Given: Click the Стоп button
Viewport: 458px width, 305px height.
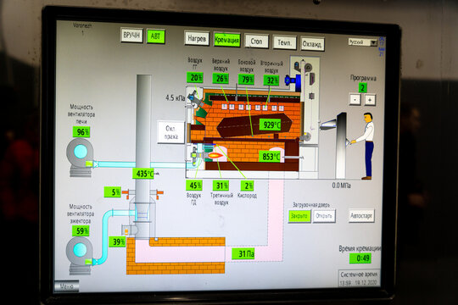Looking at the screenshot, I should click(256, 42).
